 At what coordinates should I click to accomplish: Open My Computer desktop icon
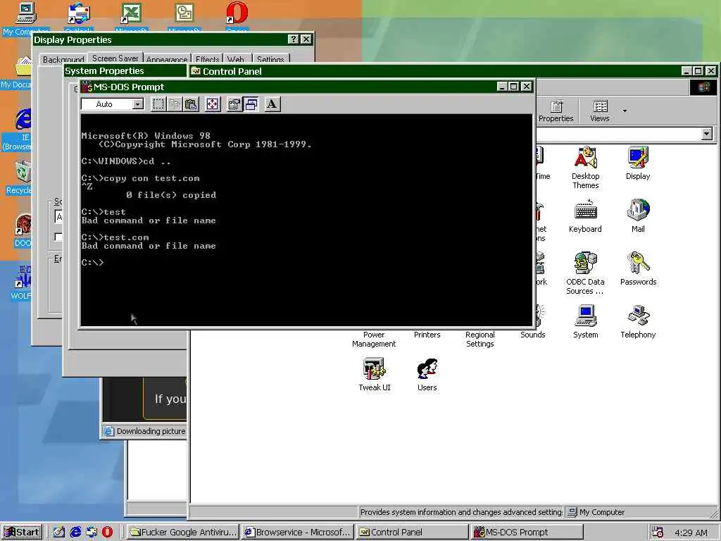pos(25,18)
